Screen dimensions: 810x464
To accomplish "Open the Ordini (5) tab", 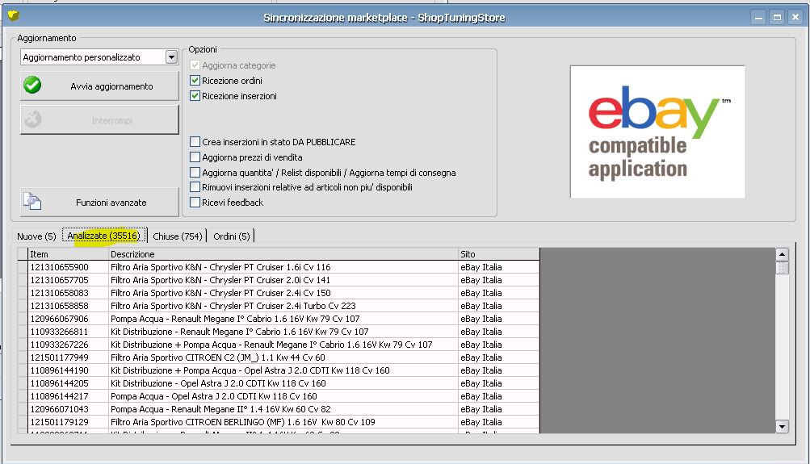I will click(x=232, y=236).
